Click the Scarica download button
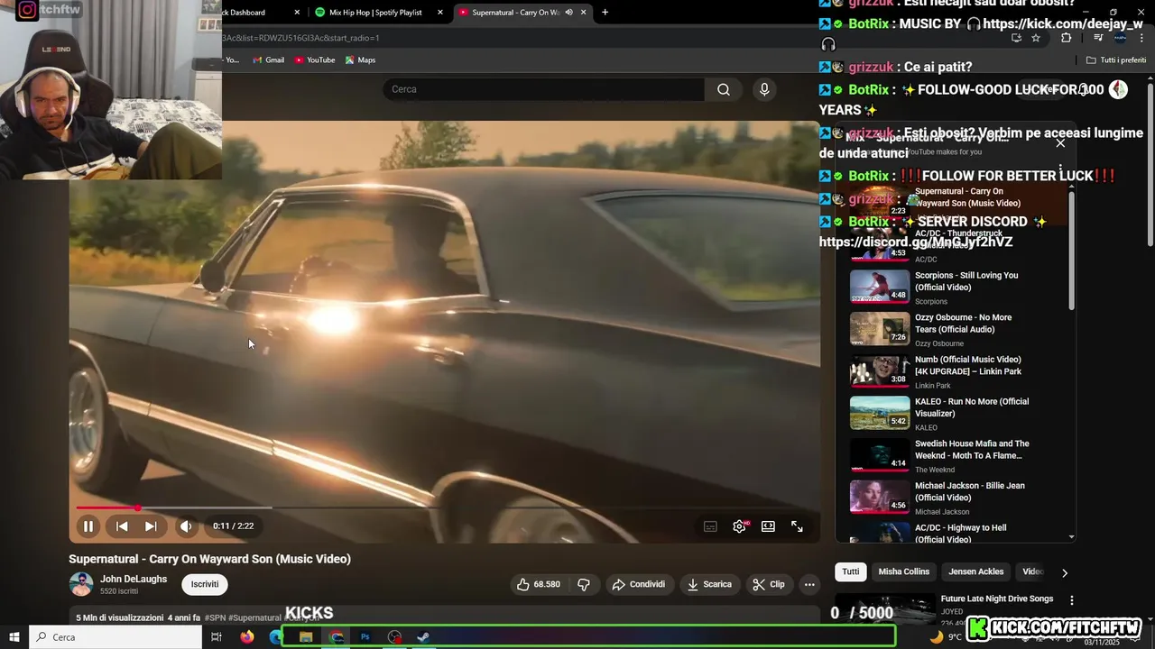 [709, 584]
